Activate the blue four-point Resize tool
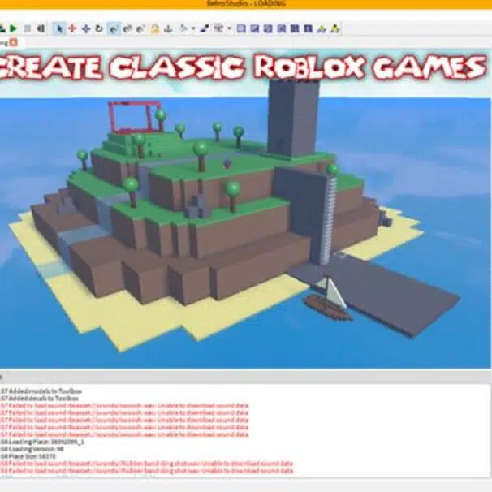 [x=86, y=28]
